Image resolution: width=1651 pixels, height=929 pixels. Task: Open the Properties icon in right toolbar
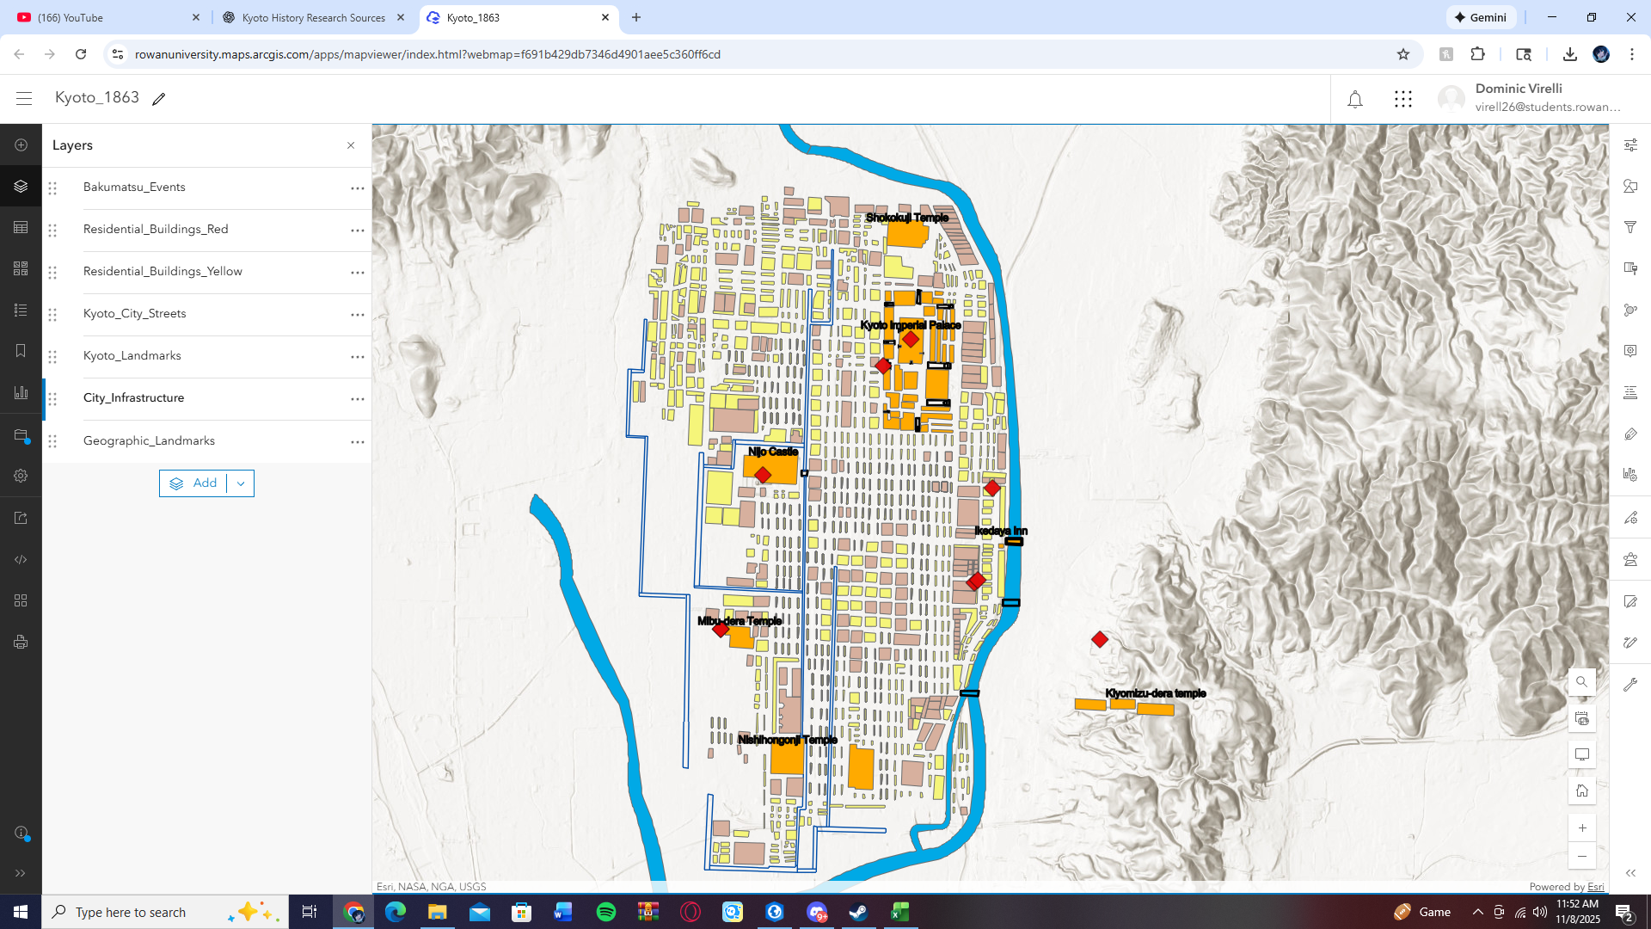(1630, 145)
